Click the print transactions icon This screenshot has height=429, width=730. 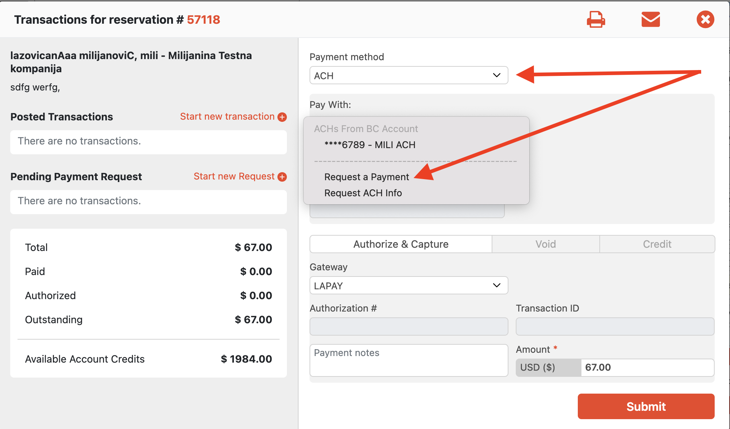[x=596, y=19]
